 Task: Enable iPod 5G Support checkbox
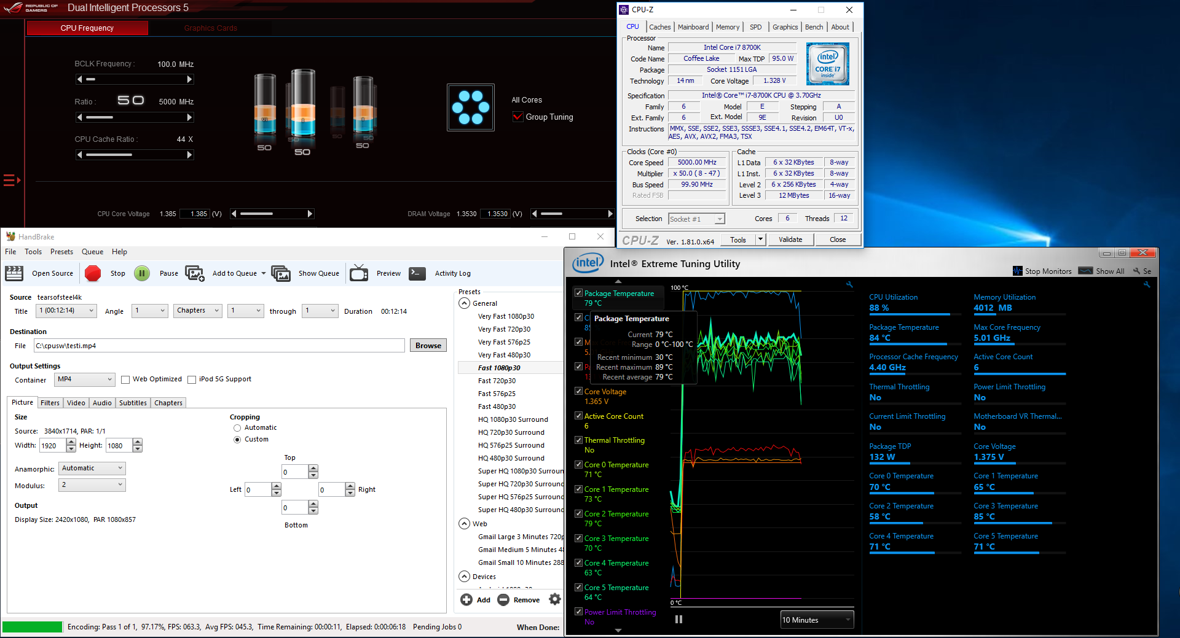192,379
